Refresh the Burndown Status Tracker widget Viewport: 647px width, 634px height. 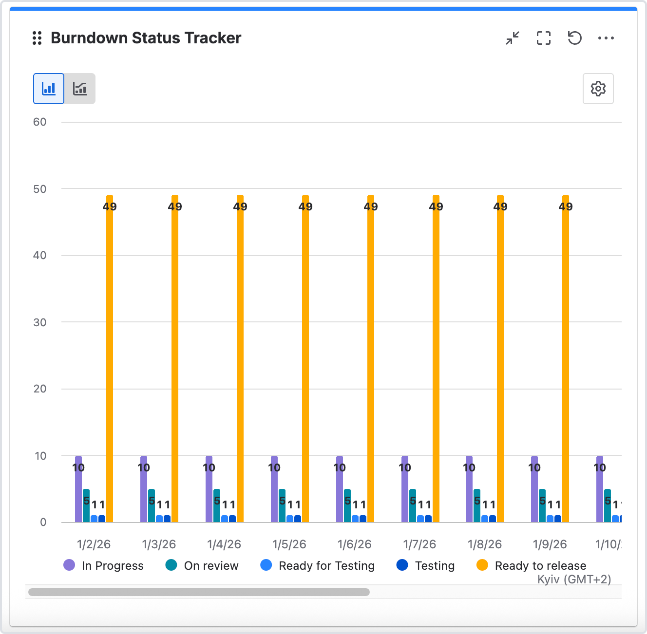click(x=575, y=38)
